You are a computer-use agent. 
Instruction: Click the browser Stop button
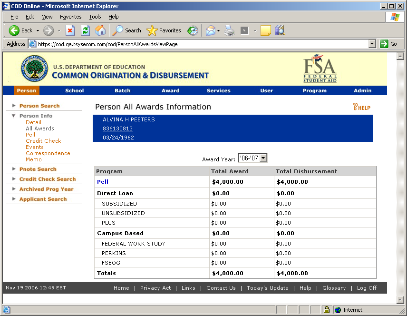70,30
